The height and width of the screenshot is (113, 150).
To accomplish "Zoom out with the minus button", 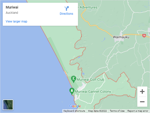I will [x=142, y=102].
